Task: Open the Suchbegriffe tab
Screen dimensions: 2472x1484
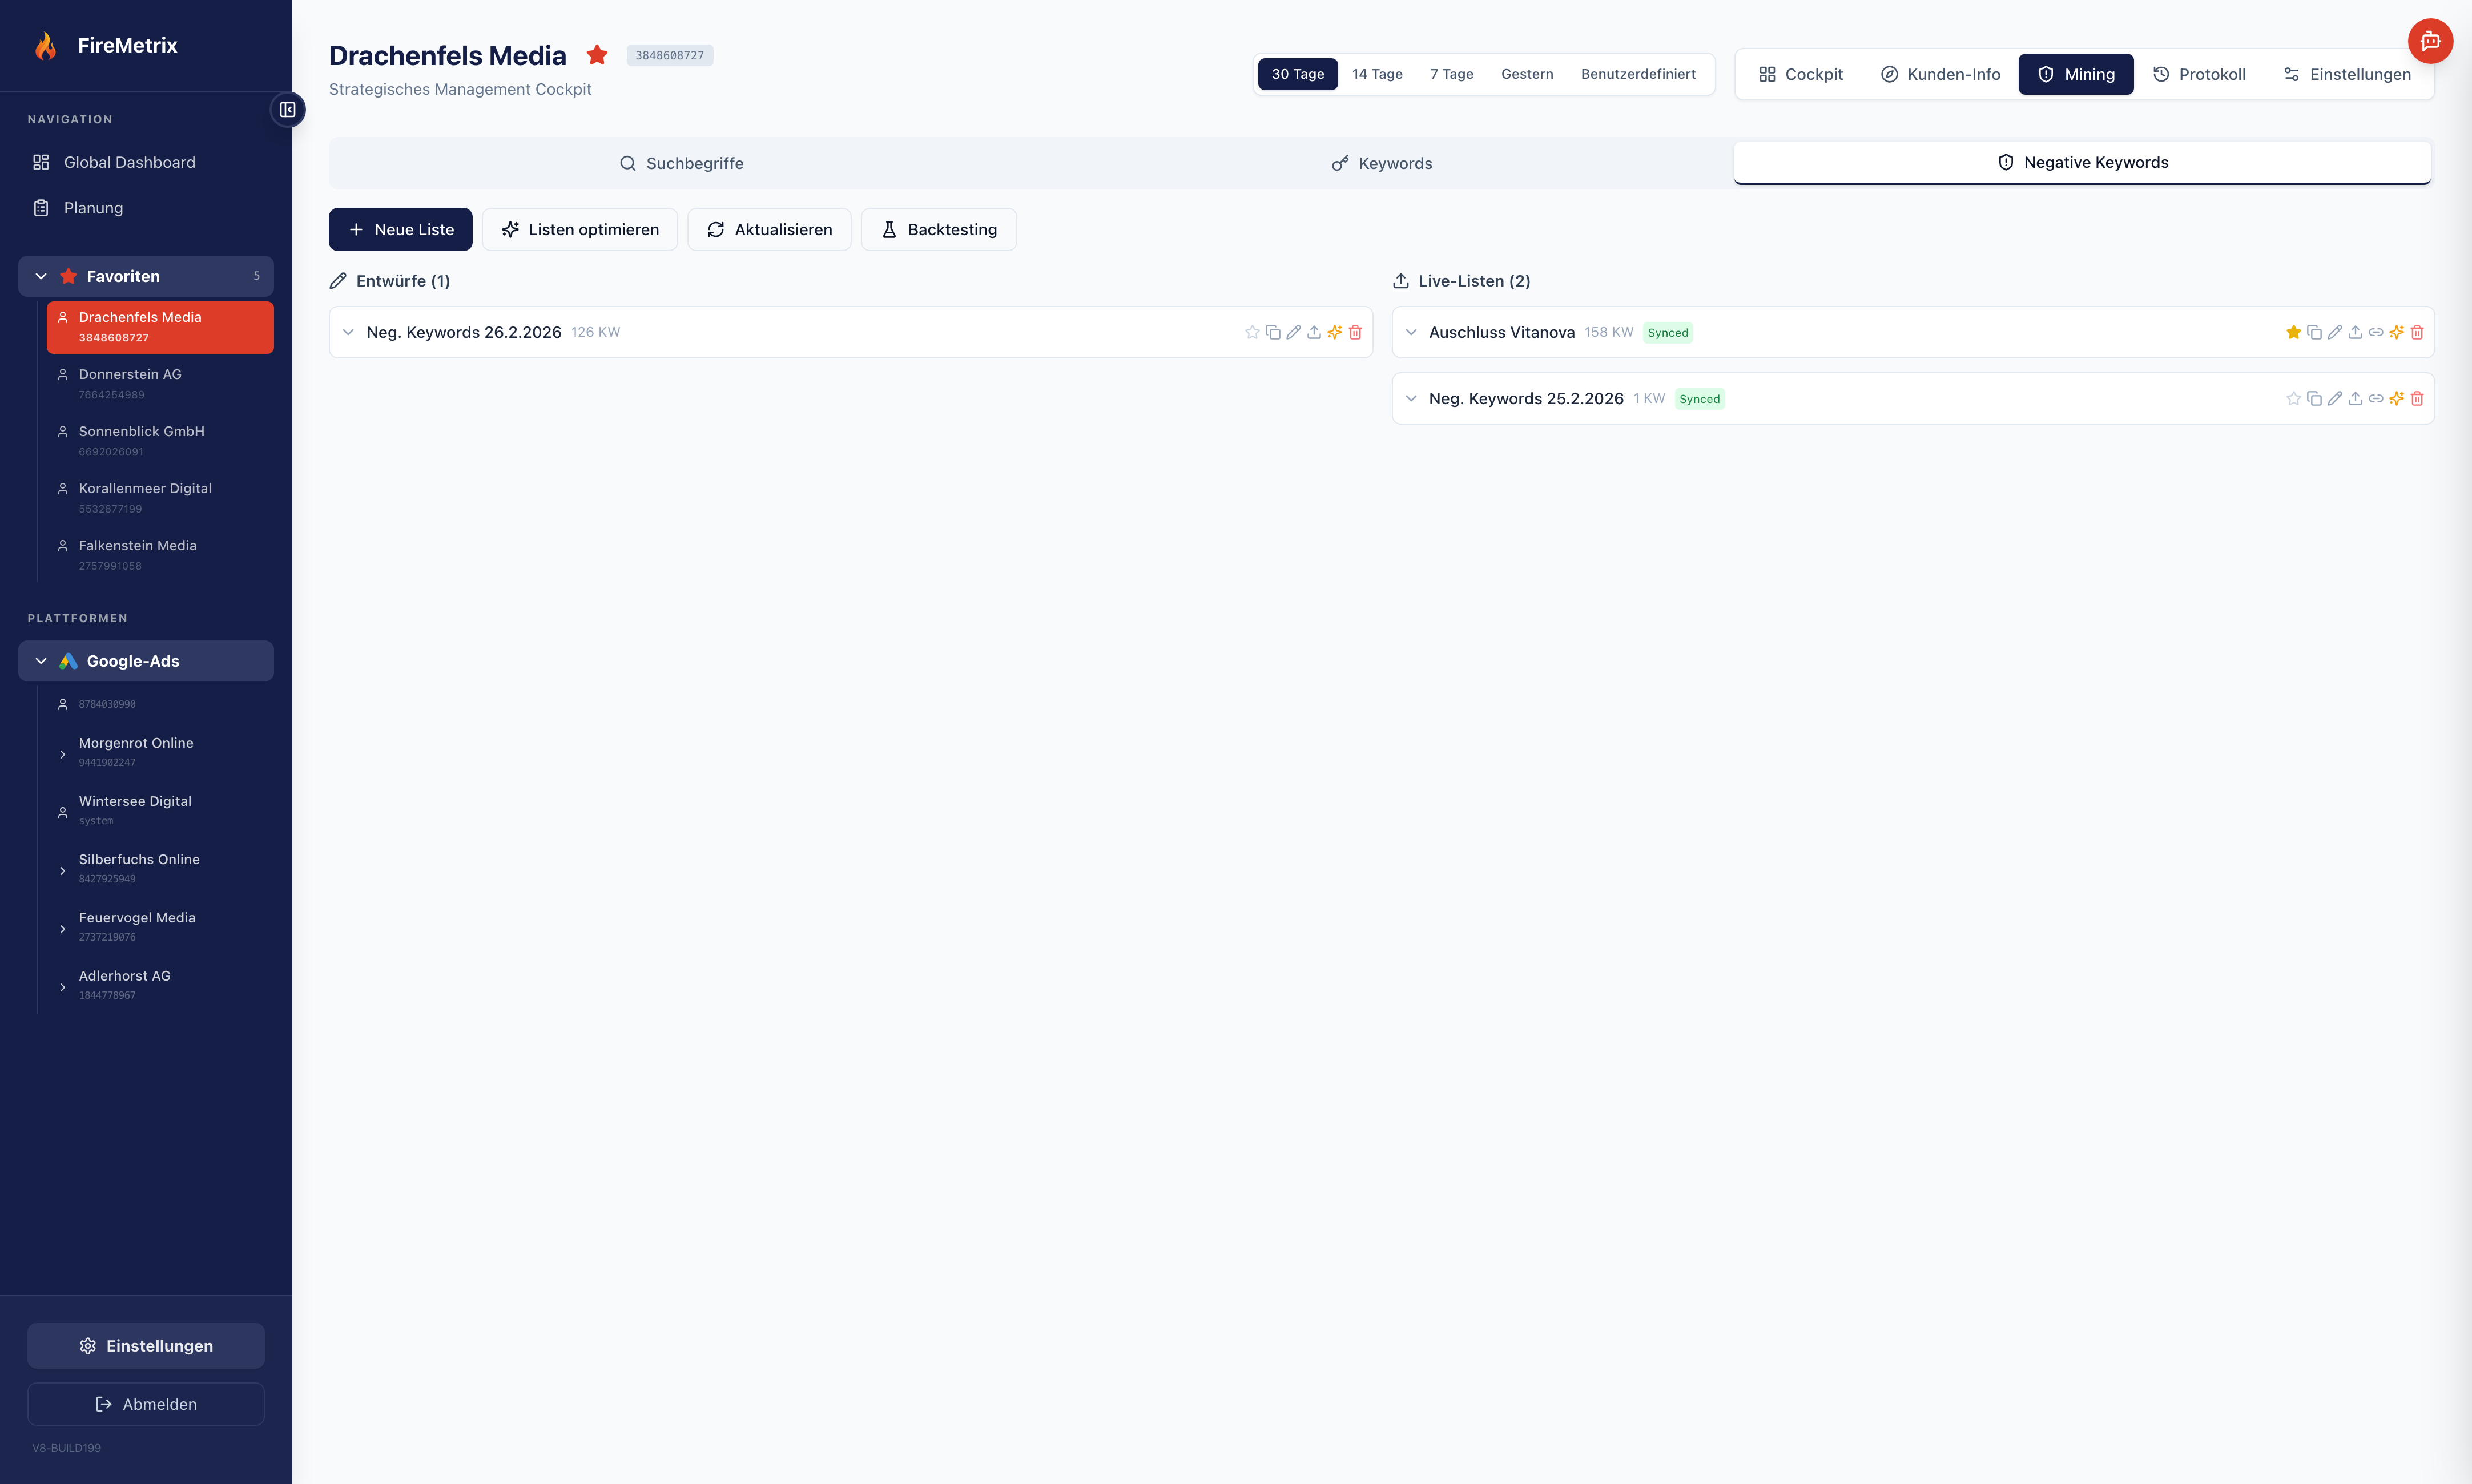Action: click(x=682, y=163)
